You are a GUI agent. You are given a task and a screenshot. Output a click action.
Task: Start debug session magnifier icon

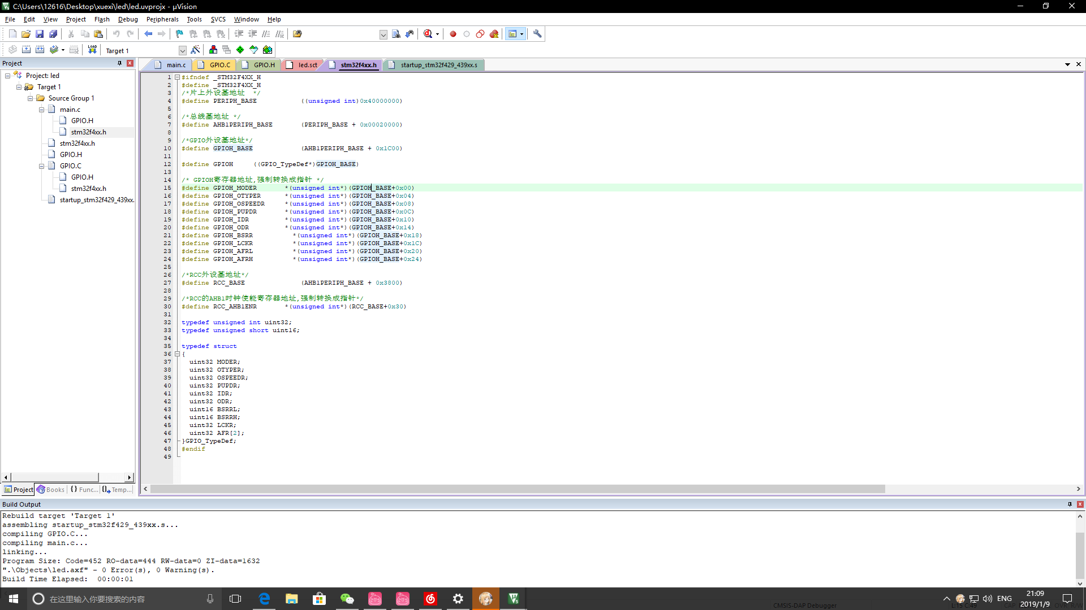coord(428,34)
